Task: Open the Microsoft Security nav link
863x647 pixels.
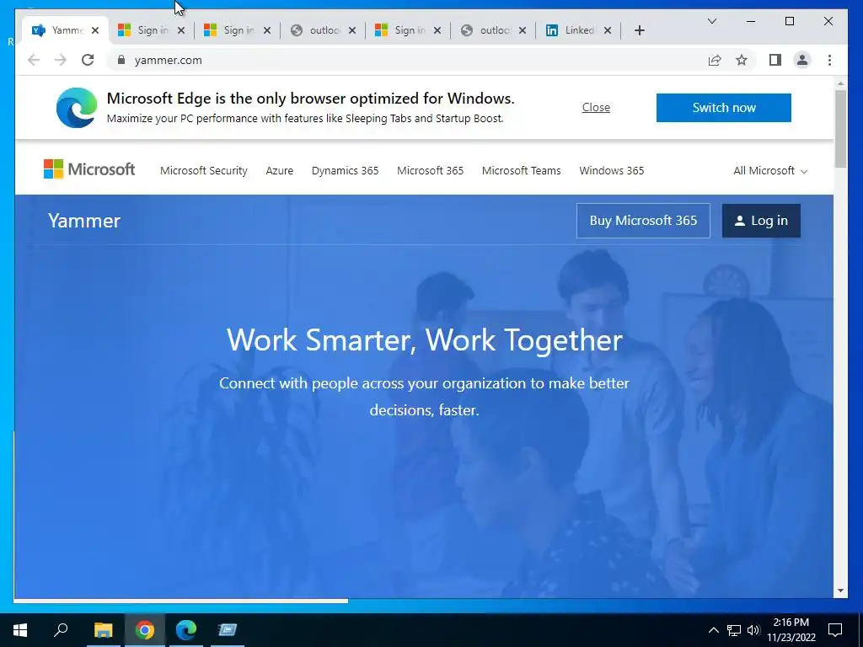Action: click(204, 170)
